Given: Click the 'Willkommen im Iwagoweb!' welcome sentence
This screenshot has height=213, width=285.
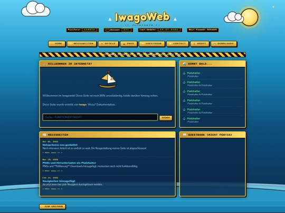Looking at the screenshot, I should 100,96.
